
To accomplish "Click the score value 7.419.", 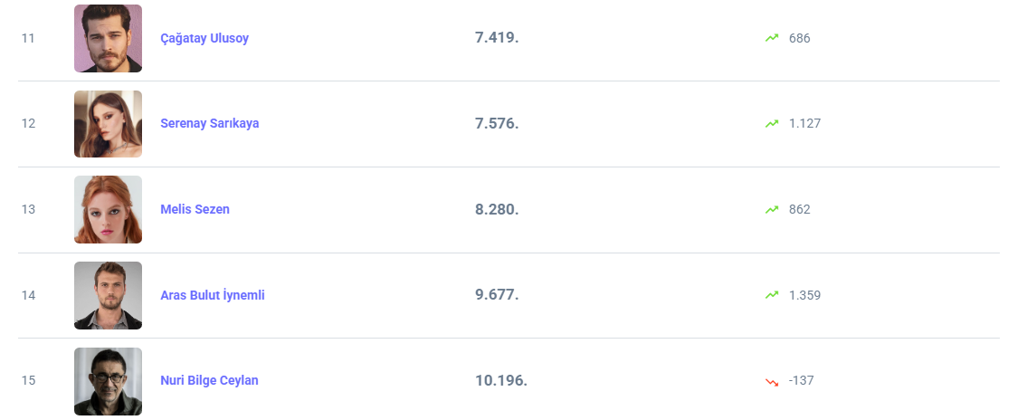I will [496, 38].
